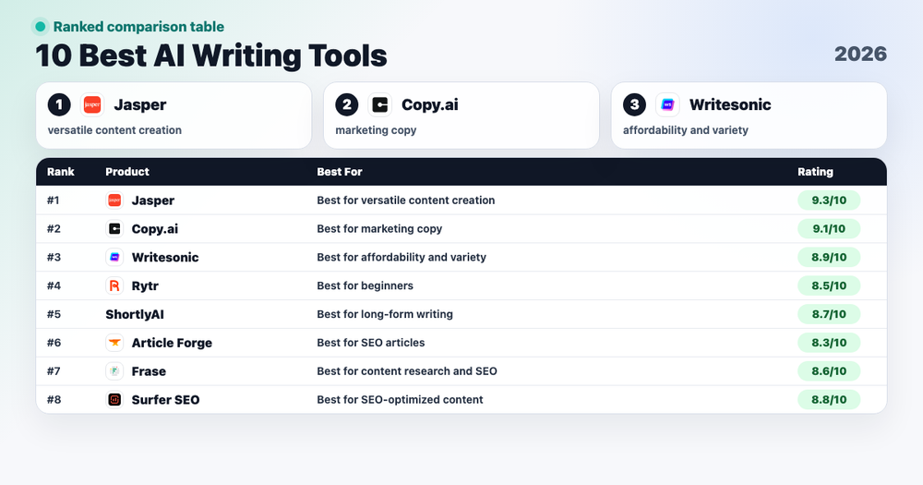Click the Rating column header
Screen dimensions: 923x485
[x=815, y=172]
